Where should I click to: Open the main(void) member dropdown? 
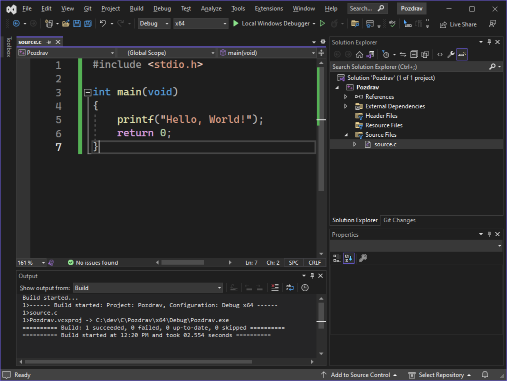click(267, 52)
